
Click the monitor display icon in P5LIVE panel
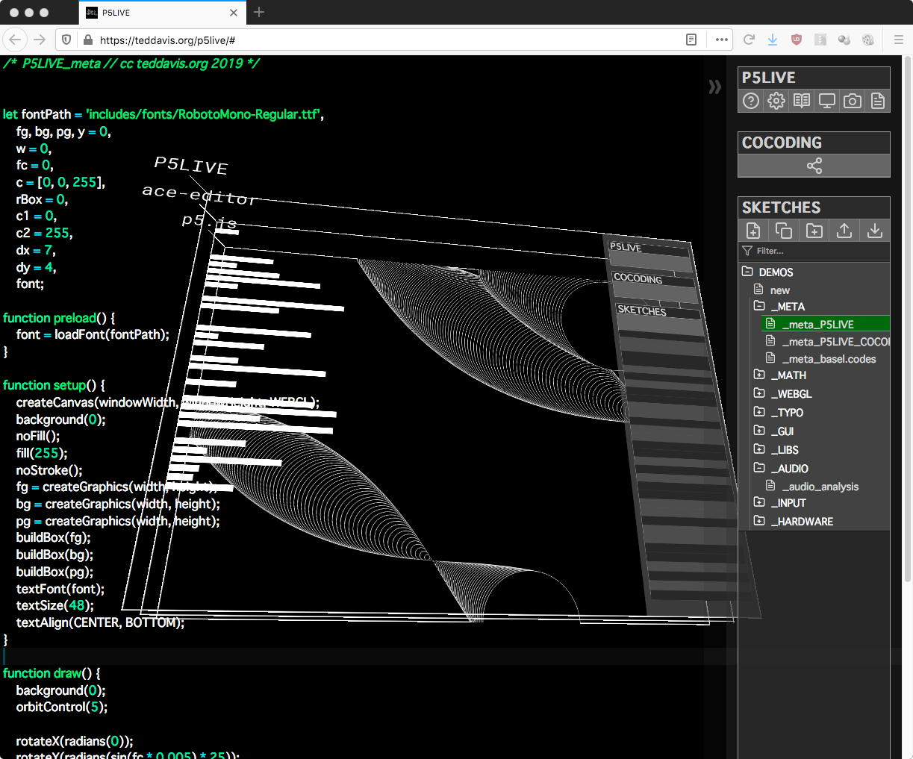pyautogui.click(x=827, y=101)
